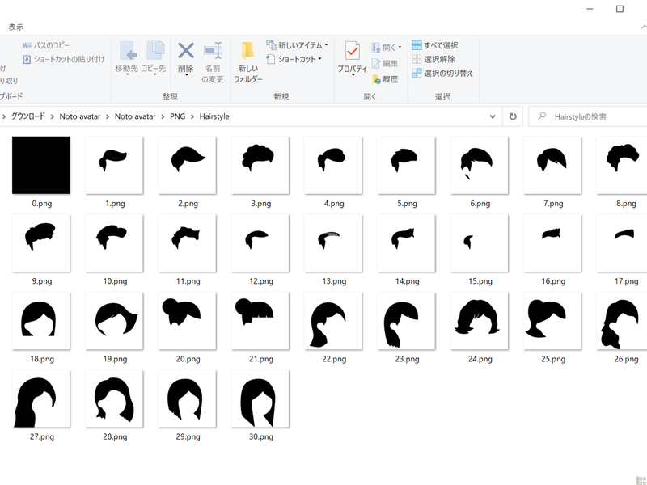The width and height of the screenshot is (647, 485).
Task: Select the 30.png hairstyle file
Action: (260, 399)
